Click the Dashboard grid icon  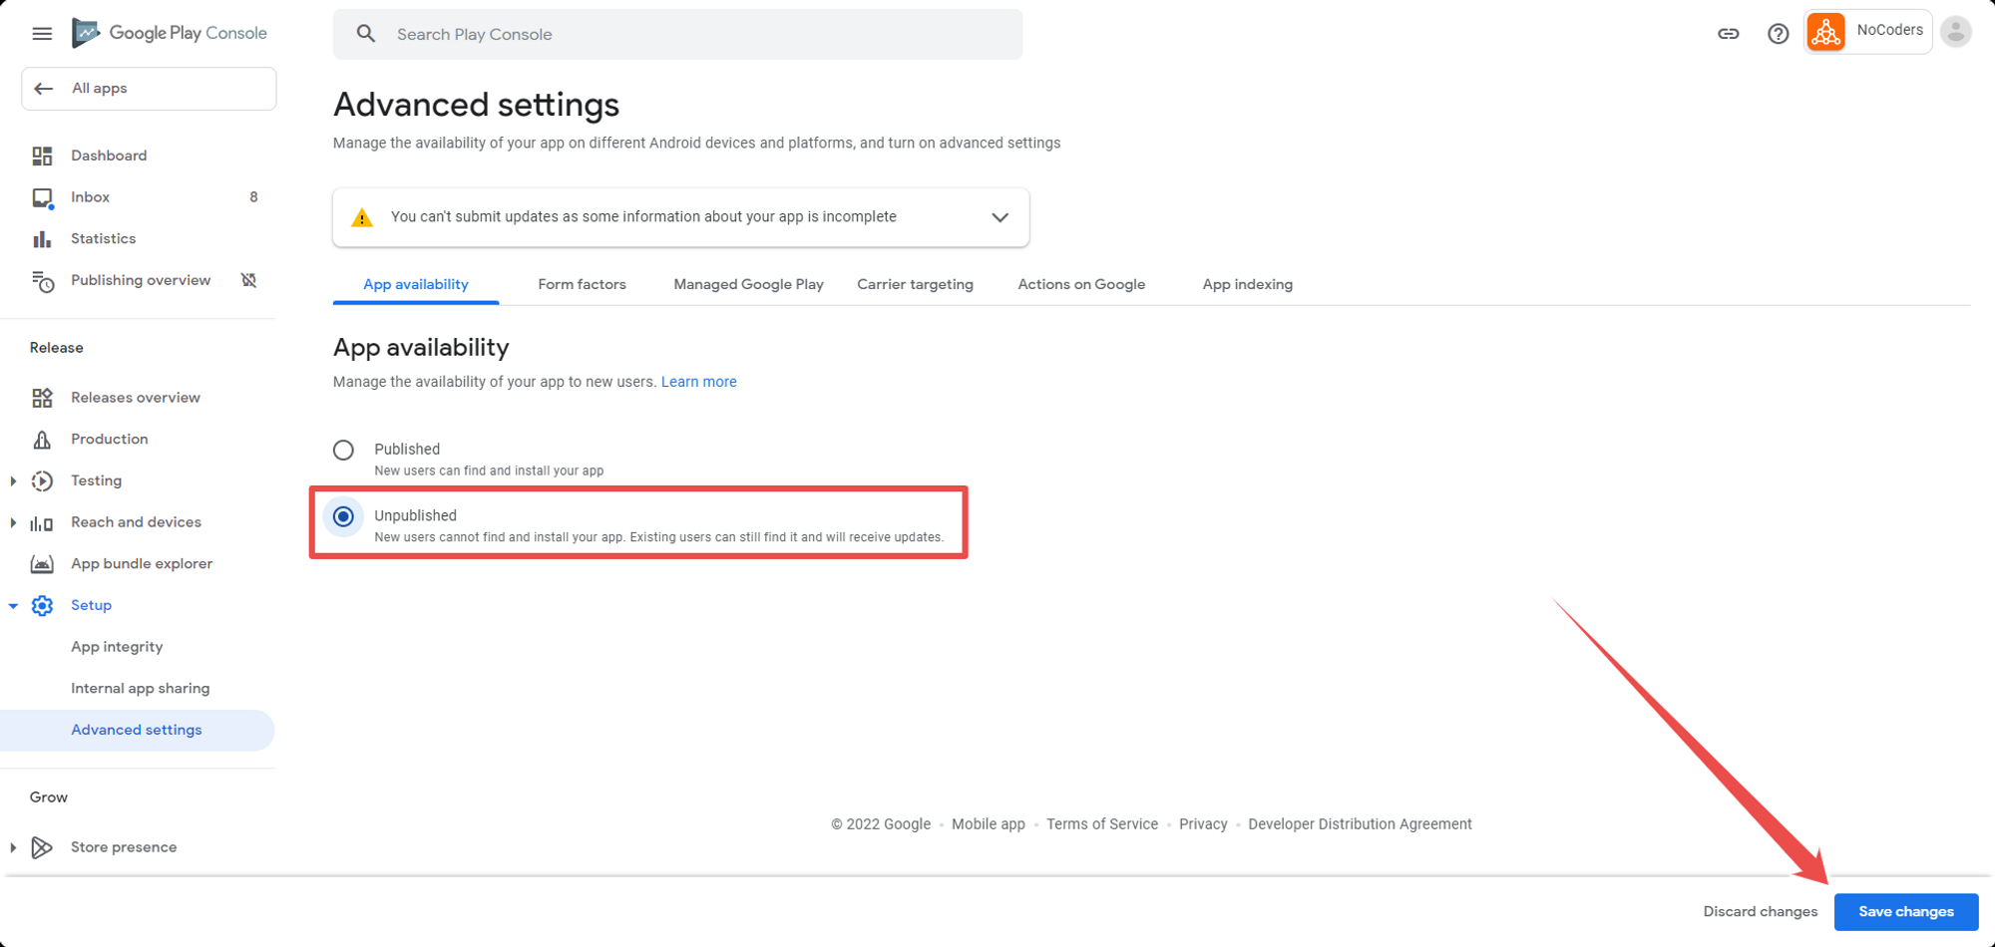point(42,156)
